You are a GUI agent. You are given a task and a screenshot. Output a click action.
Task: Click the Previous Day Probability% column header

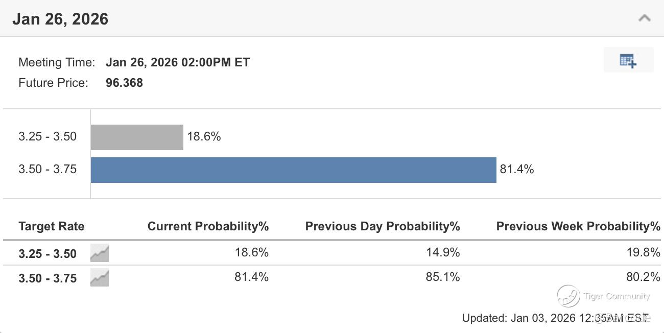click(x=383, y=226)
